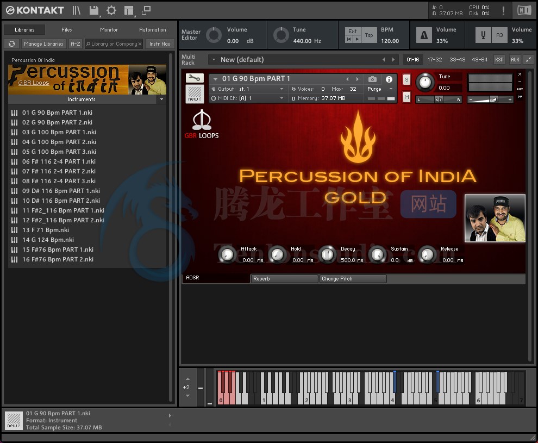Toggle AUX sends in rack header
This screenshot has height=443, width=538.
[x=515, y=59]
